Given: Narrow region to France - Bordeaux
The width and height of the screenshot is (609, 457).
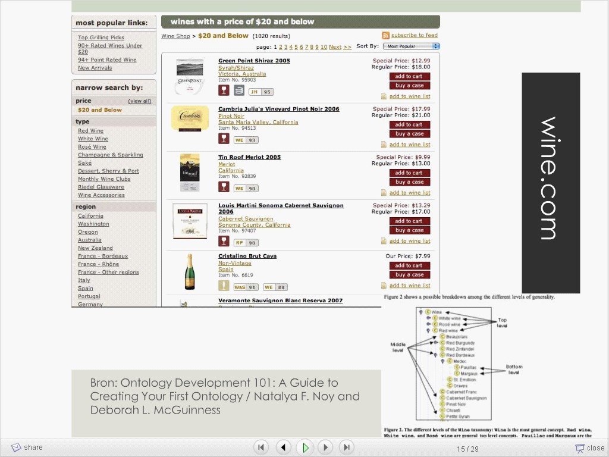Looking at the screenshot, I should 103,256.
